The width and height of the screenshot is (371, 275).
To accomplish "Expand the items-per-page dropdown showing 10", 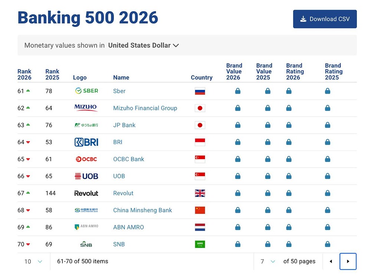I will click(33, 262).
